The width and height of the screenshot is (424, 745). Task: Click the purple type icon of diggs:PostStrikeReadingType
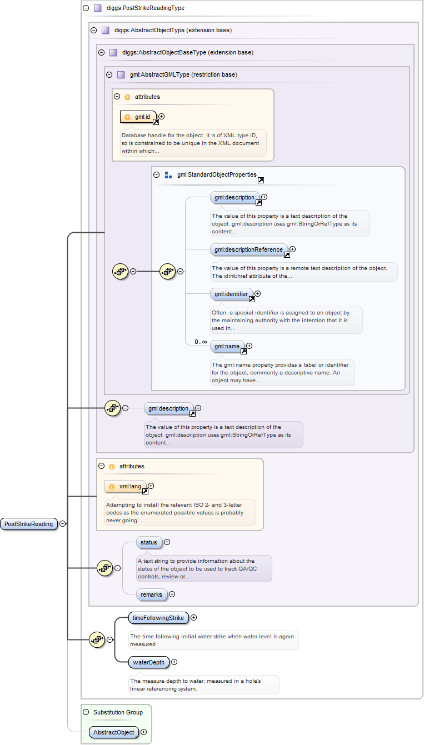point(97,8)
